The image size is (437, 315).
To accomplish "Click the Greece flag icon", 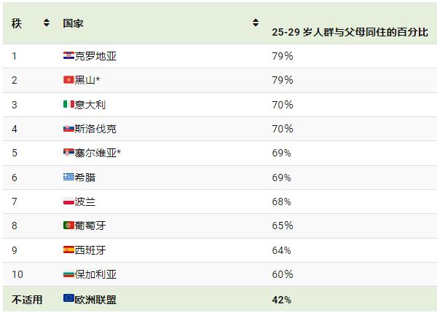I will [68, 177].
